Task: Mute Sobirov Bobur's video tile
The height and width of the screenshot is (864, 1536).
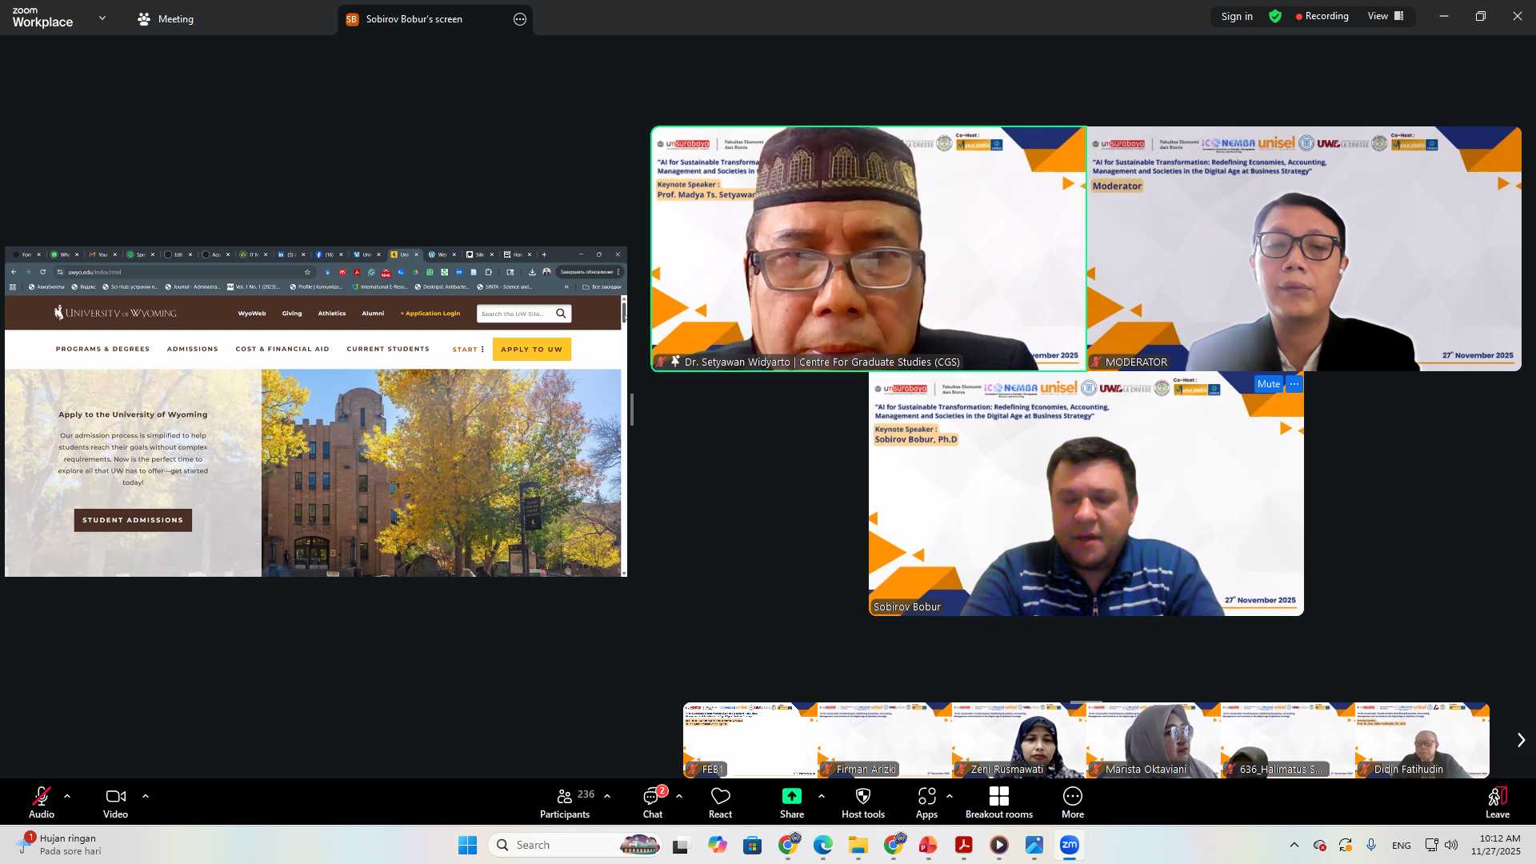Action: (1268, 384)
